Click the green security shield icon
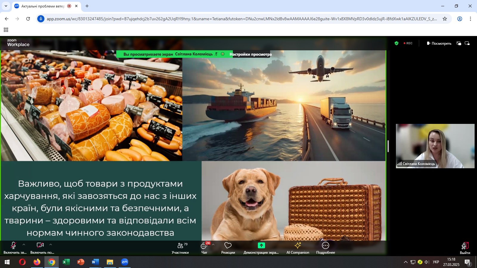The width and height of the screenshot is (477, 268). (397, 43)
